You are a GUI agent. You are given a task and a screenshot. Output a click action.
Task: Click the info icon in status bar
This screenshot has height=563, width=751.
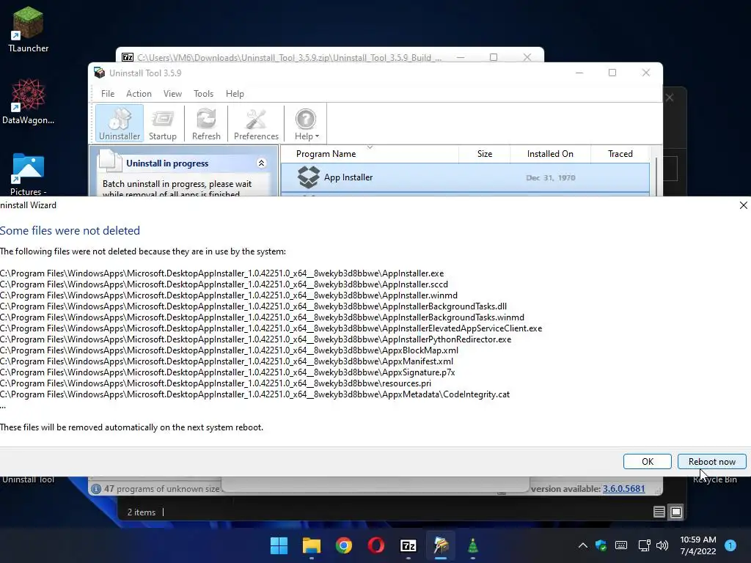(x=96, y=489)
